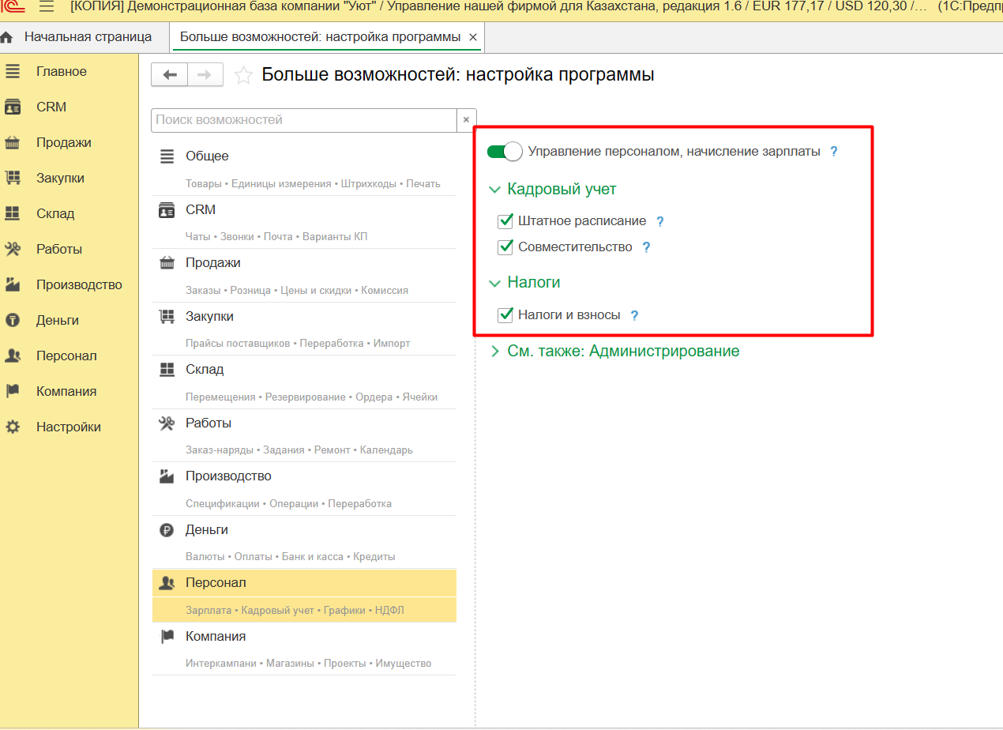Add page to favorites with star icon
The width and height of the screenshot is (1003, 730).
pos(244,75)
